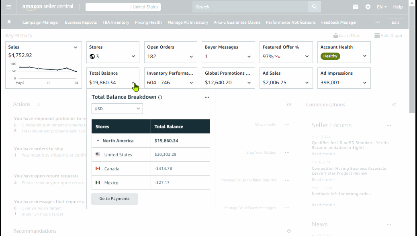
Task: Click Ship Your Orders link
Action: point(261,153)
